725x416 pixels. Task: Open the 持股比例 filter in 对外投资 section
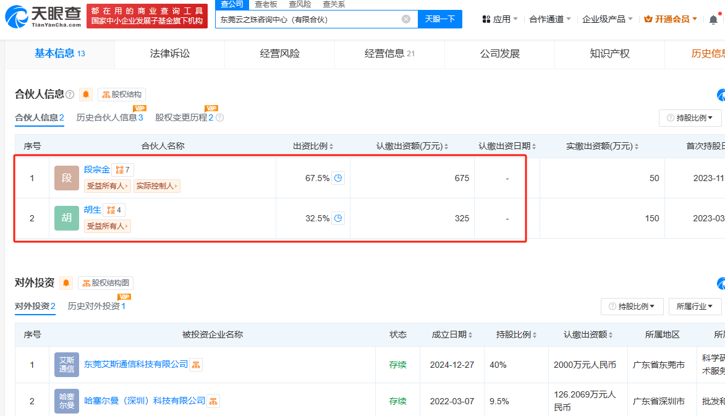pyautogui.click(x=632, y=307)
